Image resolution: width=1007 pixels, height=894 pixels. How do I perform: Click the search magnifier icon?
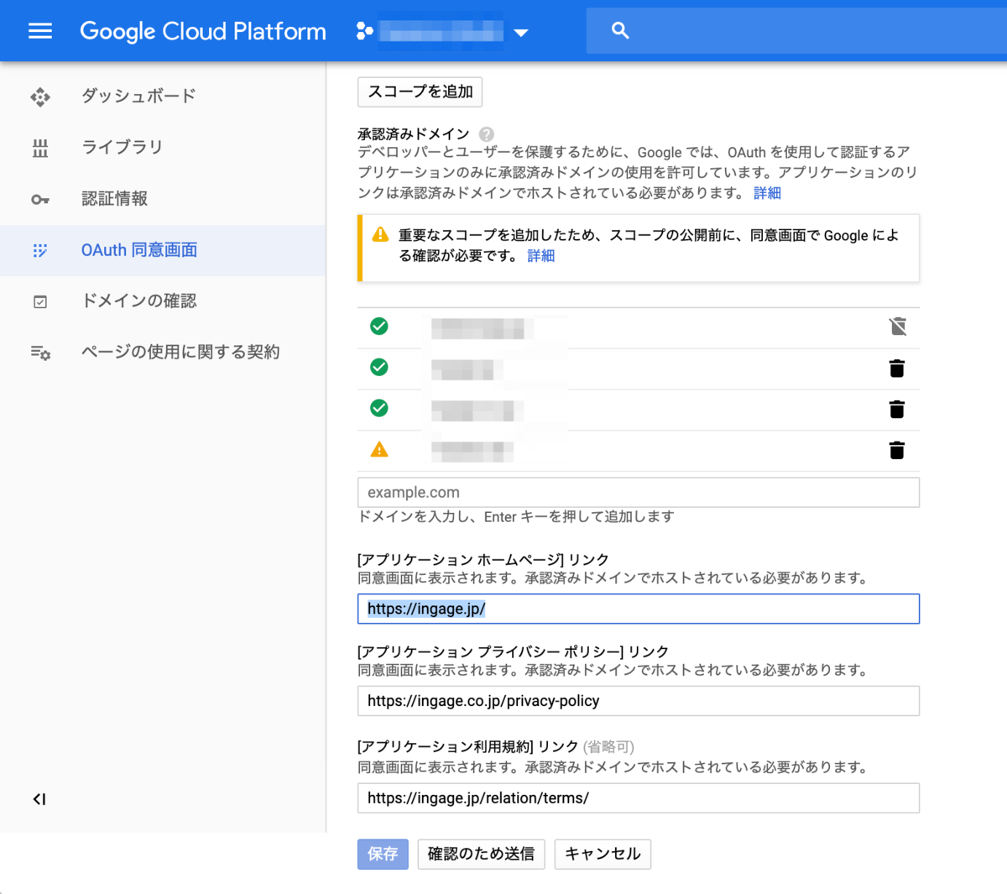tap(620, 31)
